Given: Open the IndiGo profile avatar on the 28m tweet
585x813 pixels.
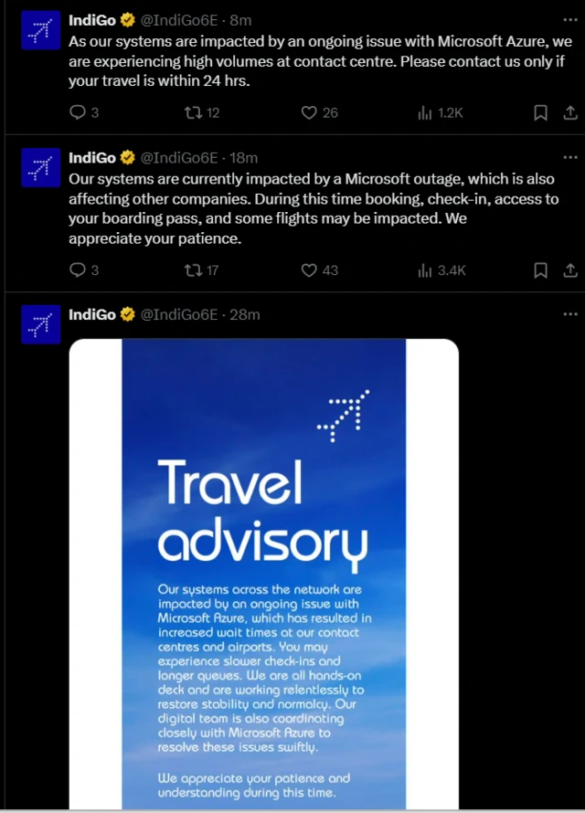Looking at the screenshot, I should point(39,324).
